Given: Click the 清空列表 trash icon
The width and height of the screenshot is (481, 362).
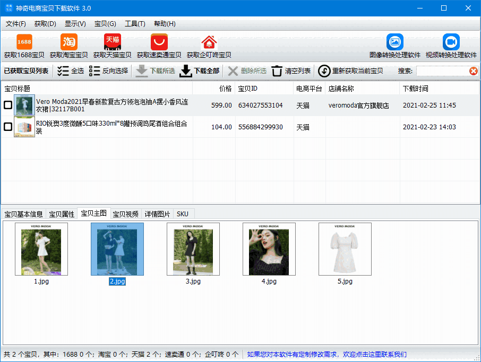Looking at the screenshot, I should 277,71.
